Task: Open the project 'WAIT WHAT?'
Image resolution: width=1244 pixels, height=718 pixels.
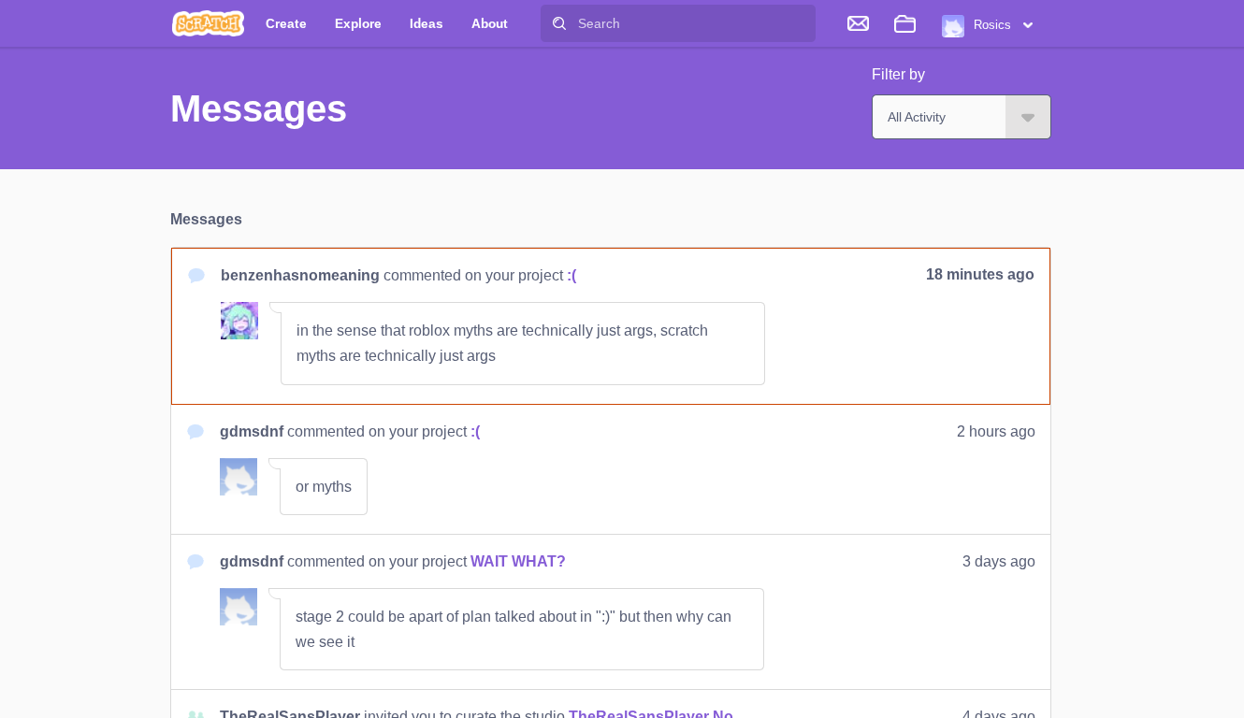Action: (x=517, y=561)
